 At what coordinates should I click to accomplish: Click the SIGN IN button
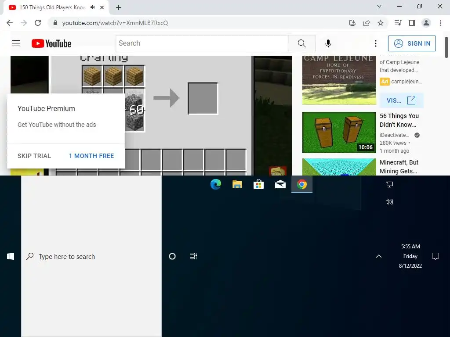(411, 43)
